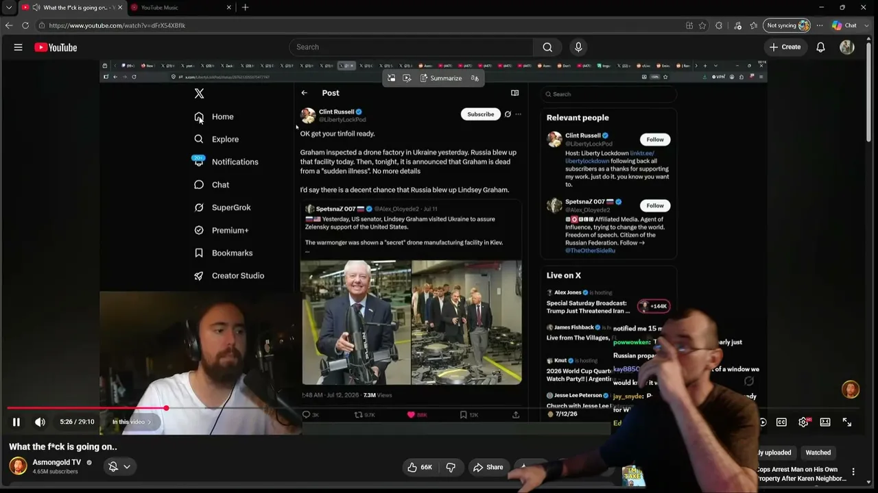
Task: Click the 'Not syncing' profile button
Action: [x=787, y=25]
